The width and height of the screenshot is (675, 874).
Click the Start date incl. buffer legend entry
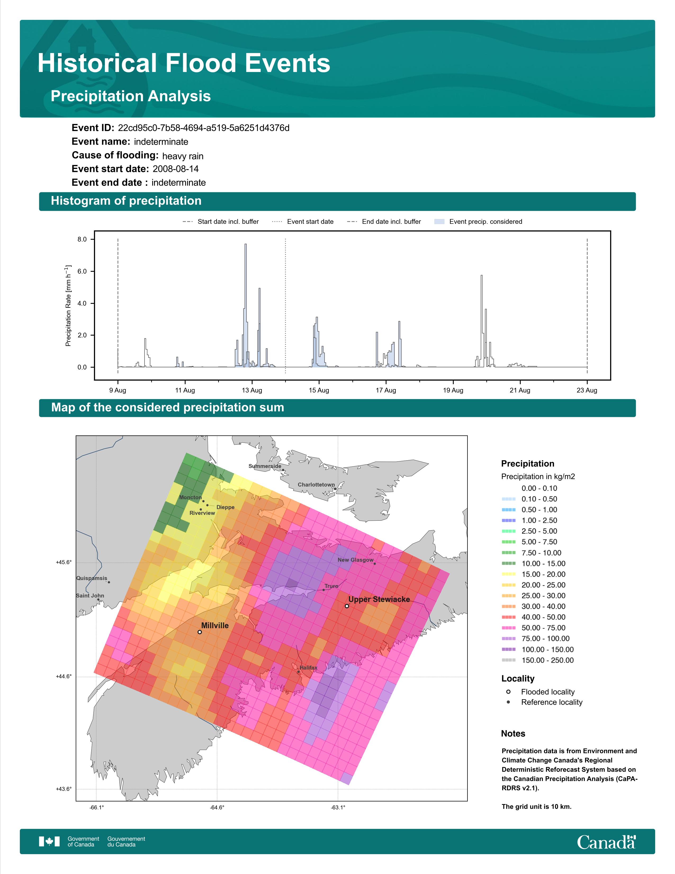(221, 222)
